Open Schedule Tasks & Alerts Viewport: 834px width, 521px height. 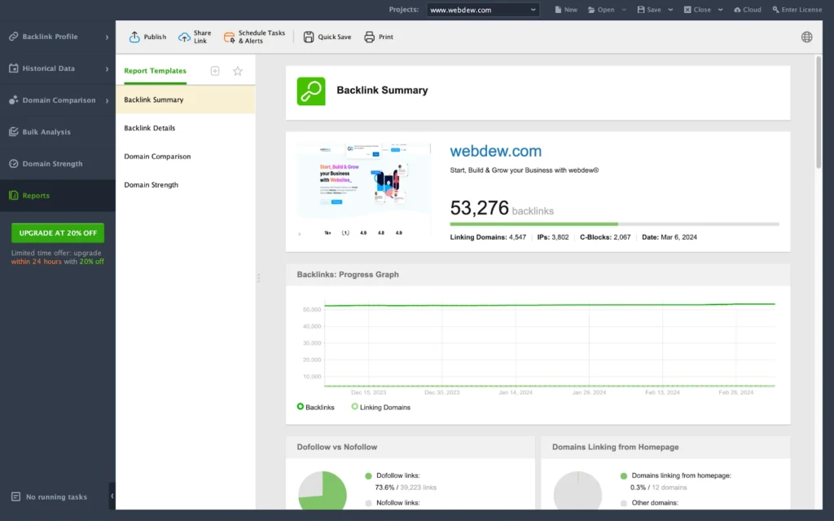pyautogui.click(x=230, y=36)
